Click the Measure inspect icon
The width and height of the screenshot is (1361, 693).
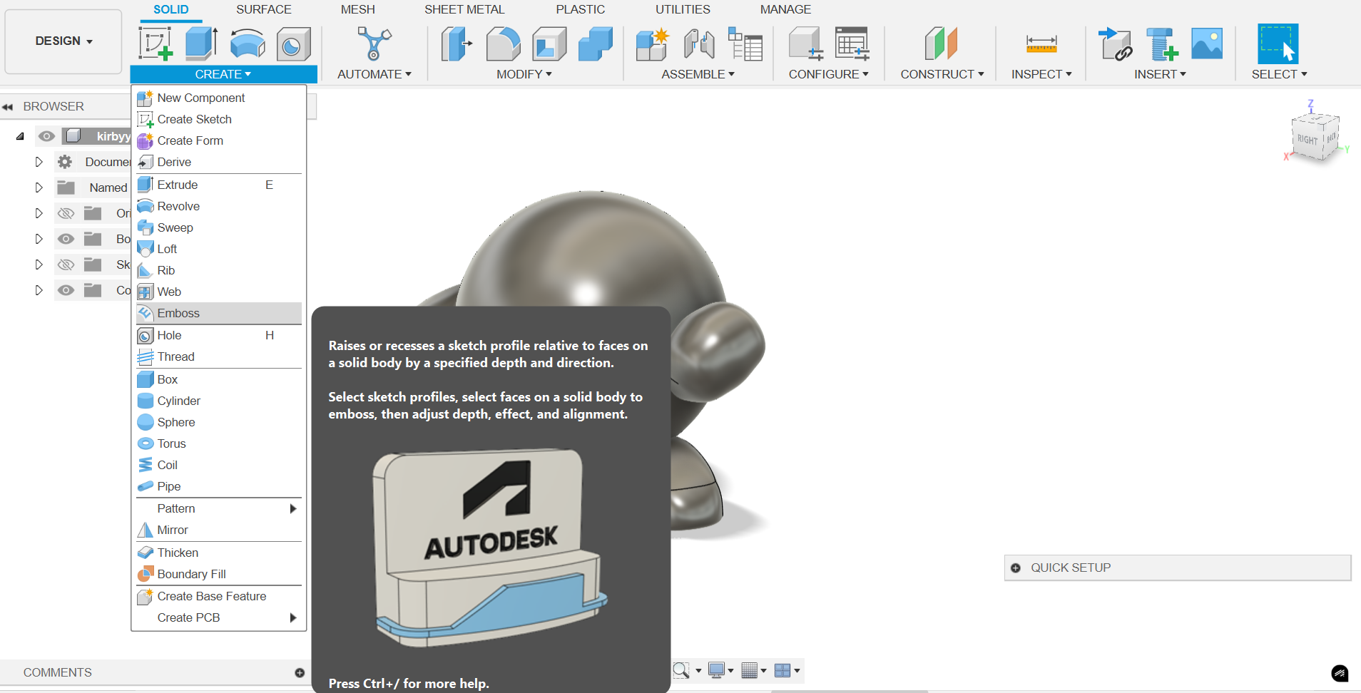tap(1041, 43)
